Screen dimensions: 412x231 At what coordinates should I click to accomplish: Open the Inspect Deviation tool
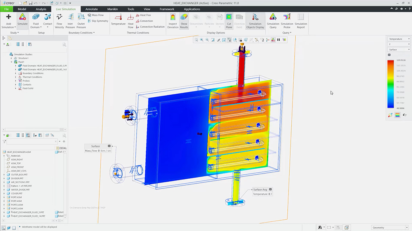[173, 21]
